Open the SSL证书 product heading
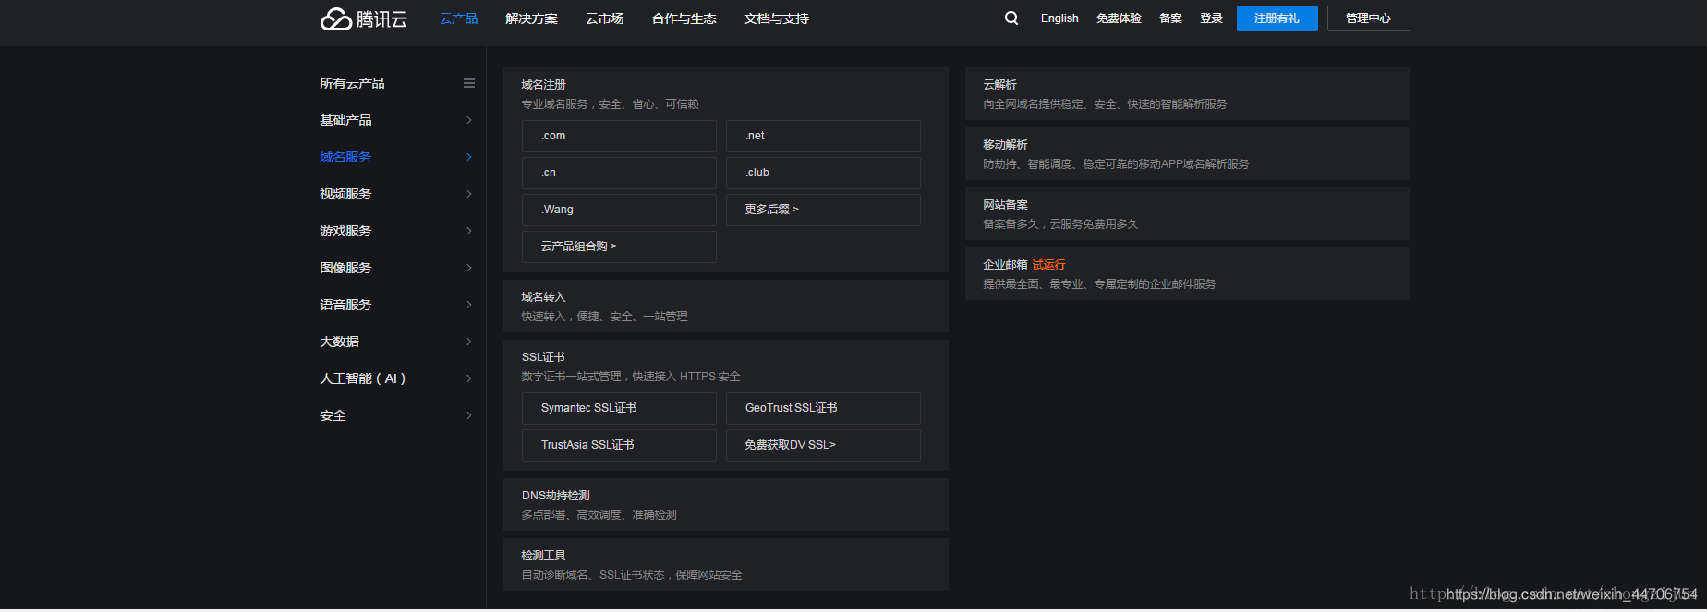 (543, 357)
